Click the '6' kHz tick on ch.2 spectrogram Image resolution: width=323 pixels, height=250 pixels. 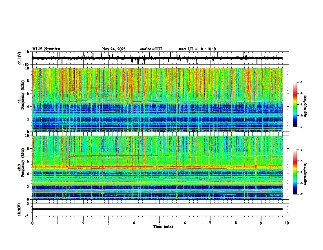click(28, 161)
